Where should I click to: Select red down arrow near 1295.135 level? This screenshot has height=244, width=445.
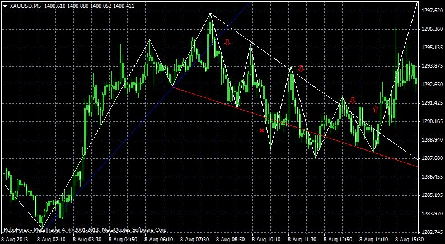pyautogui.click(x=227, y=43)
